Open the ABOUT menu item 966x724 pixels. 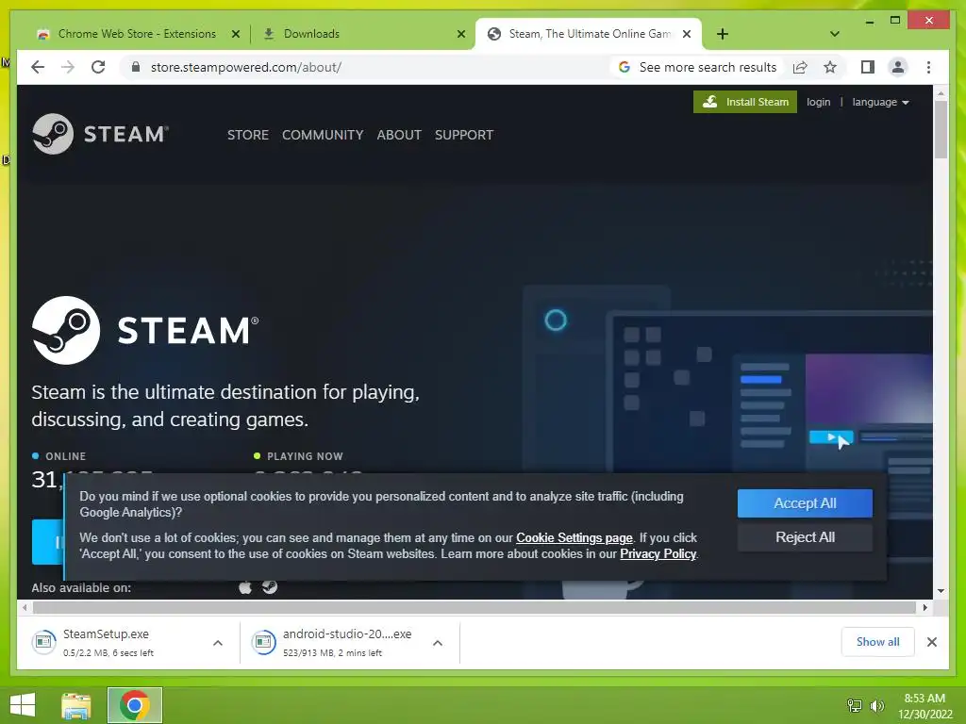pos(399,135)
